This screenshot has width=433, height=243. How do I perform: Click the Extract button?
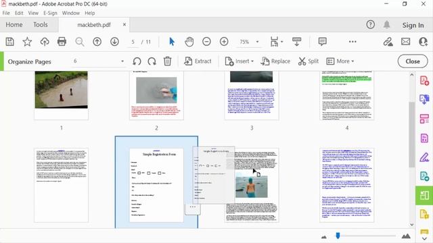198,61
